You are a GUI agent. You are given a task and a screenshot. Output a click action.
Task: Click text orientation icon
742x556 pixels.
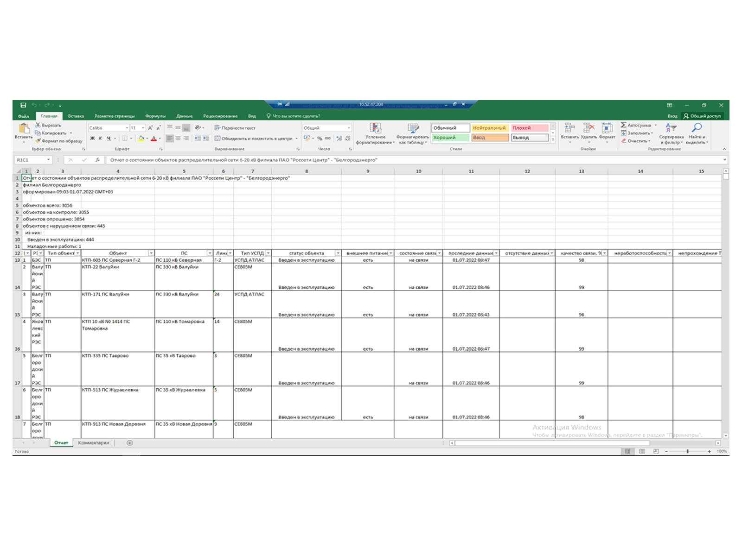tap(198, 128)
